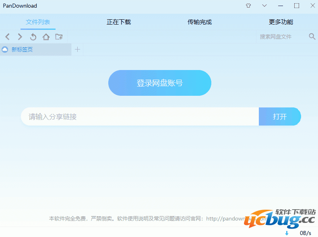Switch to the 传输完成 tab
The image size is (318, 237).
tap(200, 22)
